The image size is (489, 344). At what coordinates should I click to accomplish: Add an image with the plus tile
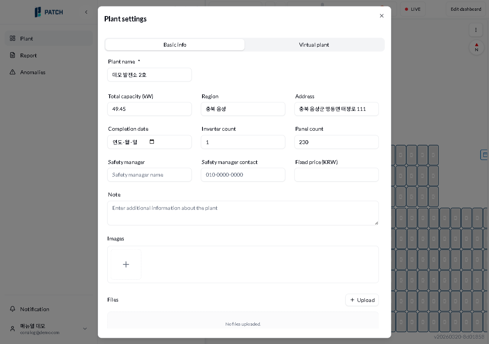pyautogui.click(x=126, y=264)
